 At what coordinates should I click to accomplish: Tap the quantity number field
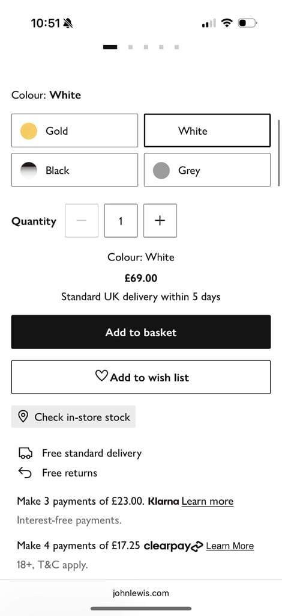(x=121, y=220)
